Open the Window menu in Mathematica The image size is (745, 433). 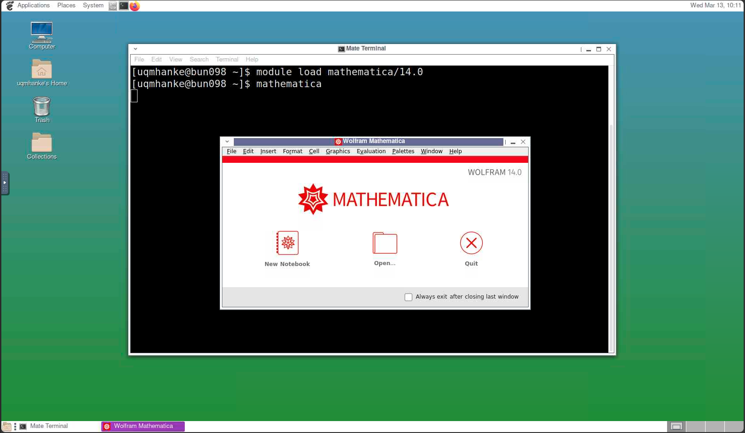[x=431, y=151]
